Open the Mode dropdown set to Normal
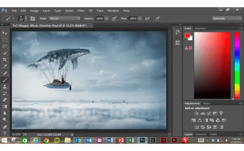This screenshot has height=151, width=244. (64, 18)
